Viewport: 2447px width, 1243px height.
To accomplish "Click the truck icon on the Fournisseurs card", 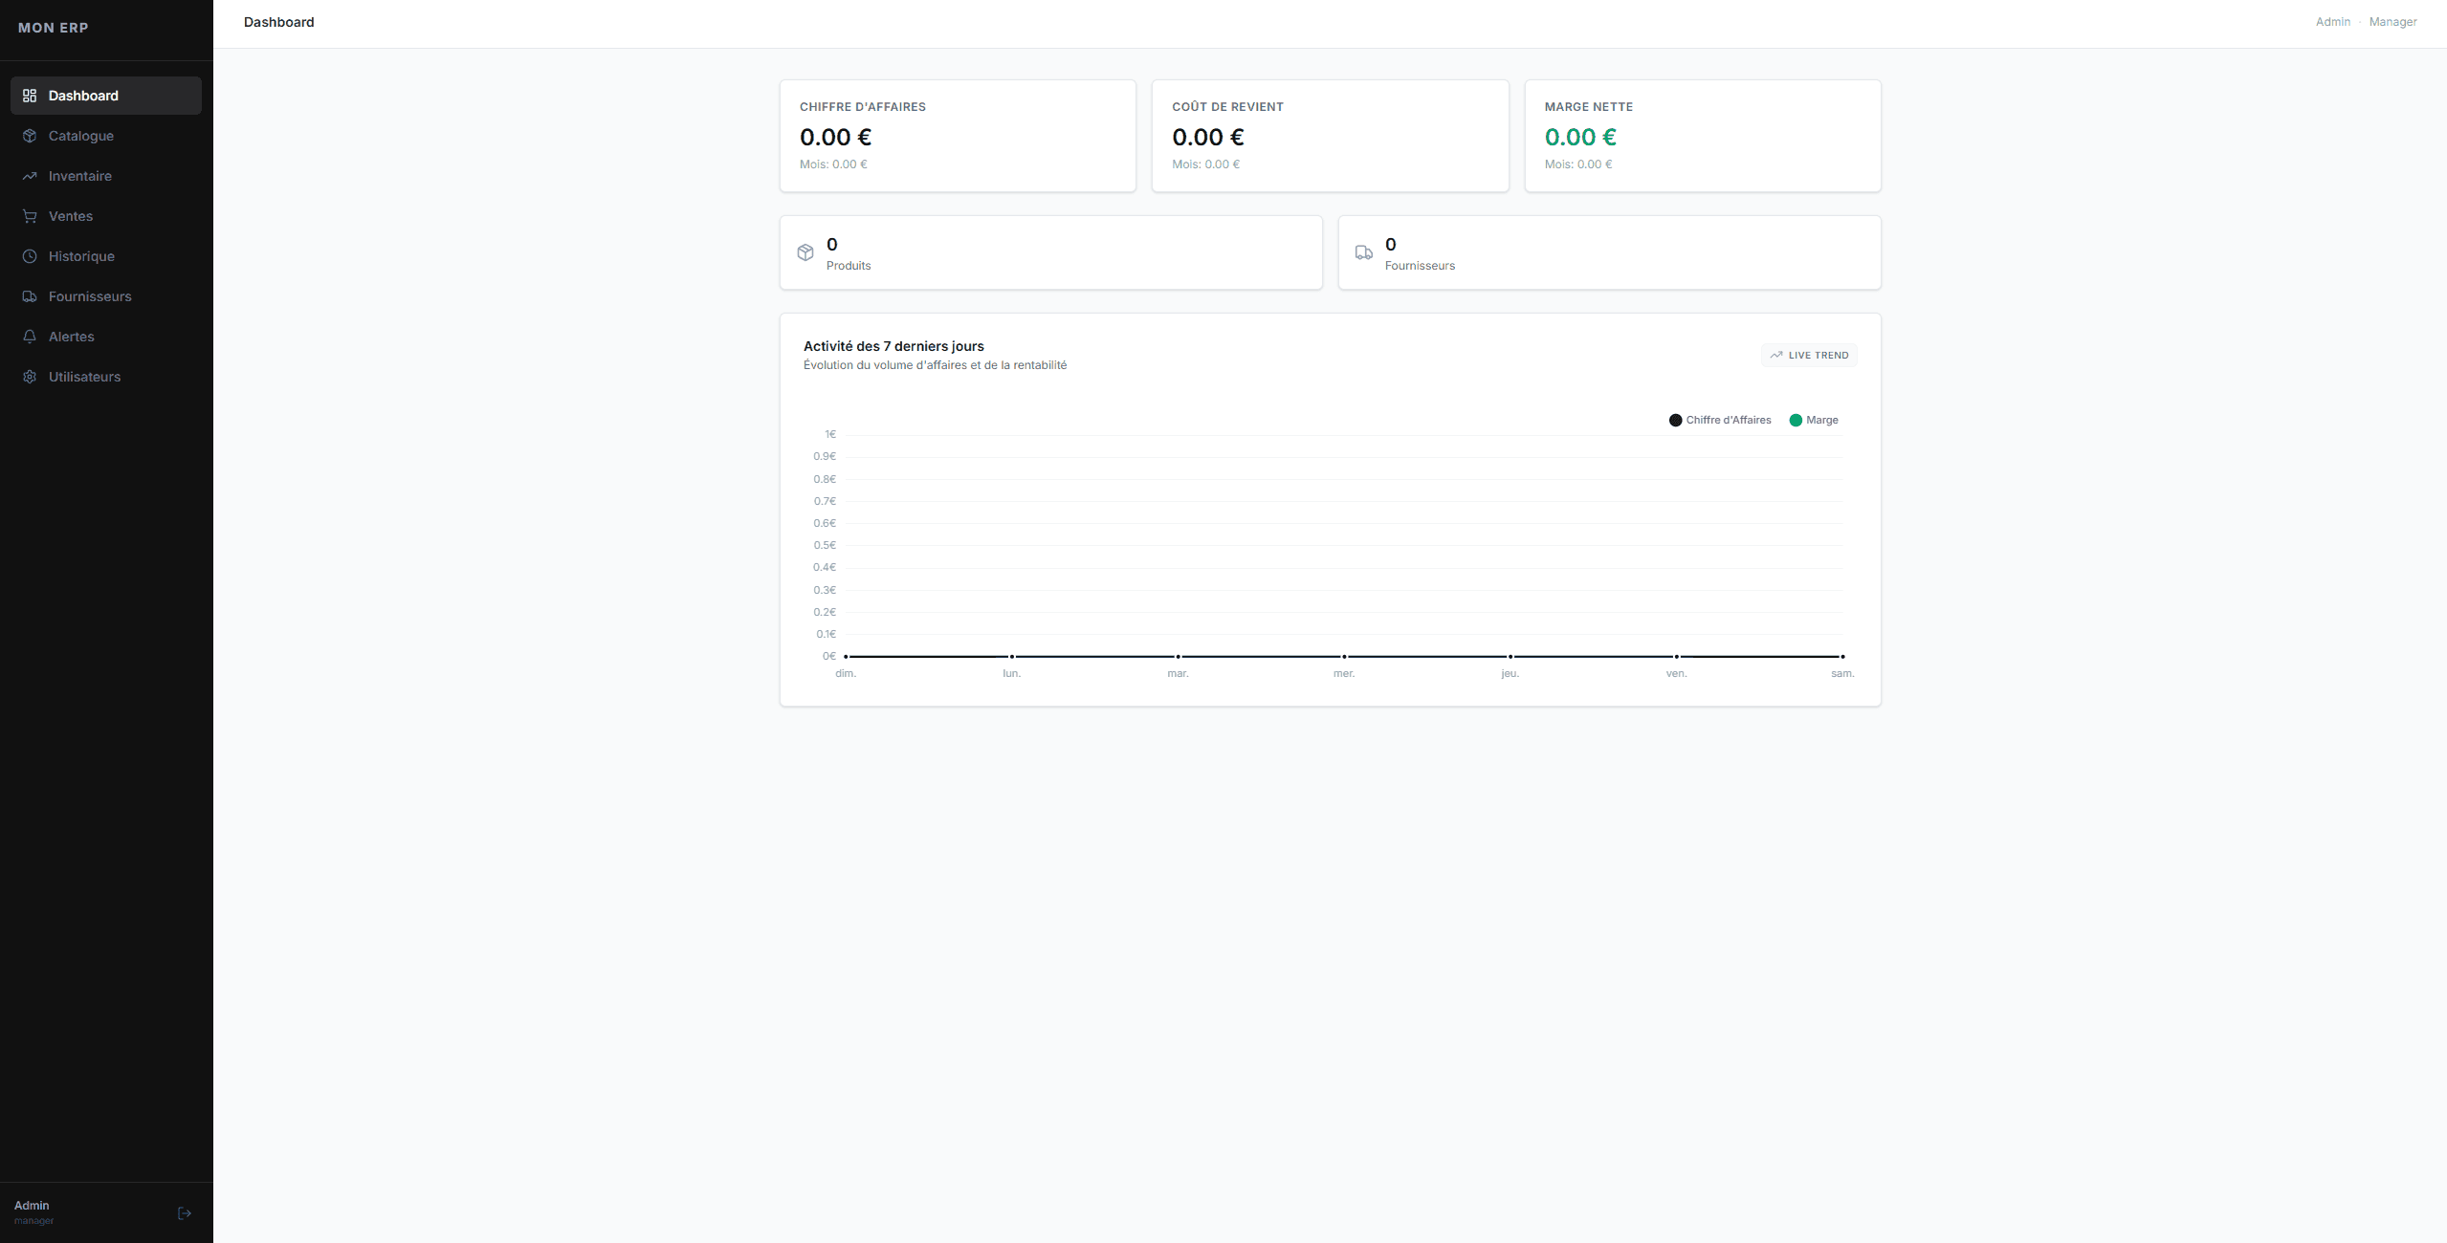I will point(1363,252).
